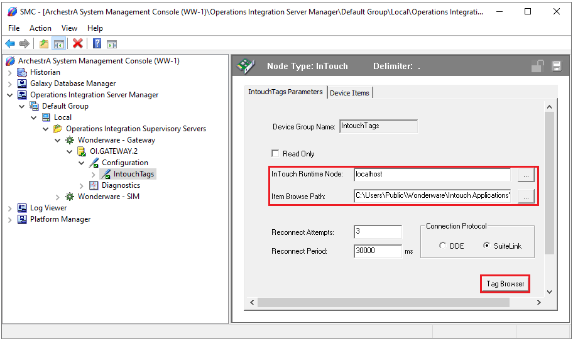Toggle the Show/Hide Console Tree icon
This screenshot has width=573, height=341.
59,44
